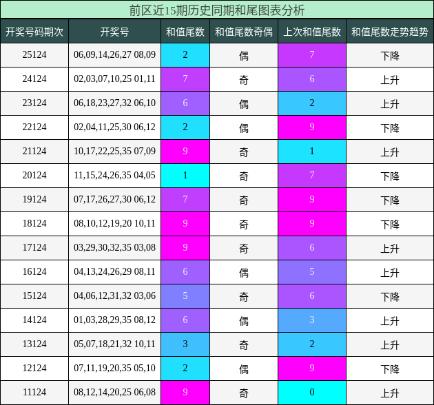Click 上次和值尾数 cell 5 in row 16124
Screen dimensions: 434x405
pos(312,271)
